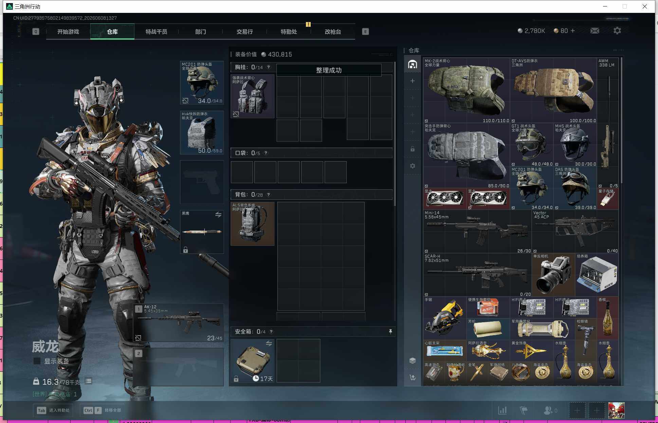Select the Mini-14 rifle in warehouse

pyautogui.click(x=477, y=232)
